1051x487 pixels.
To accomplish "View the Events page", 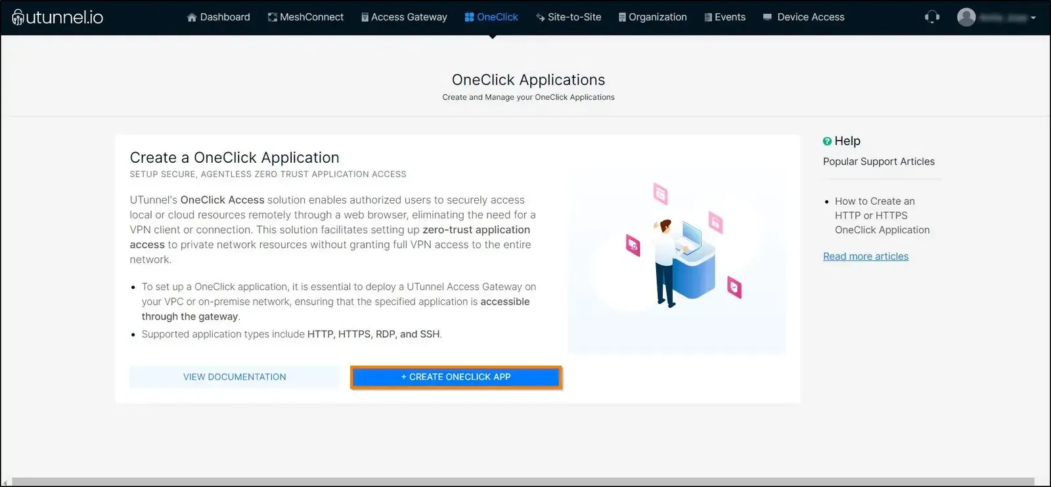I will click(x=725, y=17).
